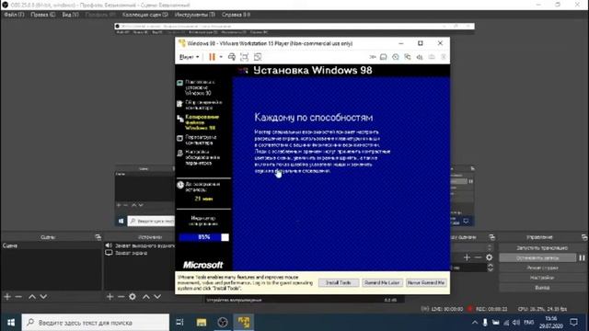Add a new source with the plus icon
Image resolution: width=589 pixels, height=331 pixels.
coord(110,297)
